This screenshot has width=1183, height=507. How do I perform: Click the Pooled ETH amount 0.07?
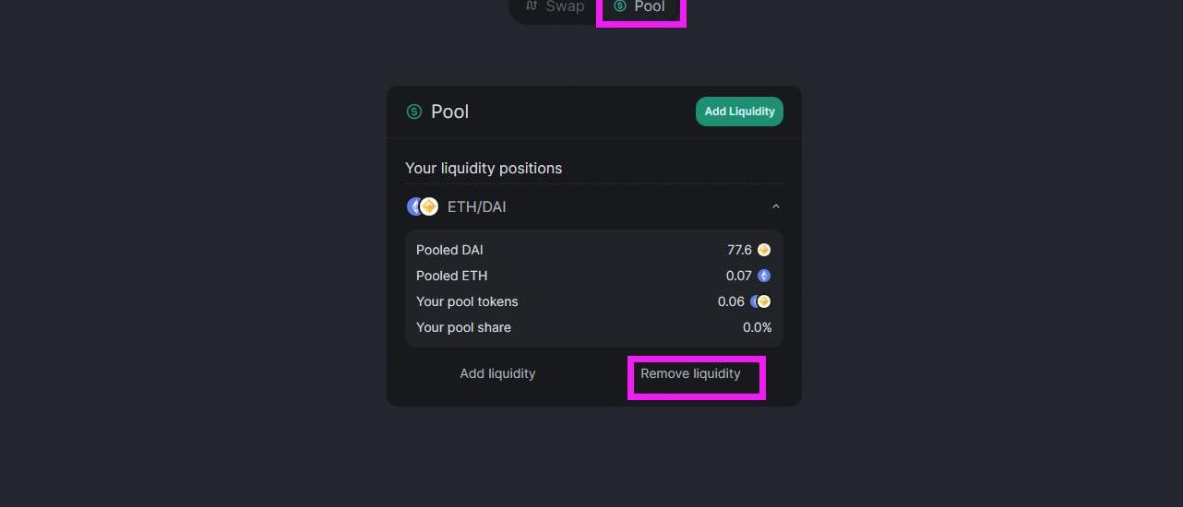click(x=738, y=276)
